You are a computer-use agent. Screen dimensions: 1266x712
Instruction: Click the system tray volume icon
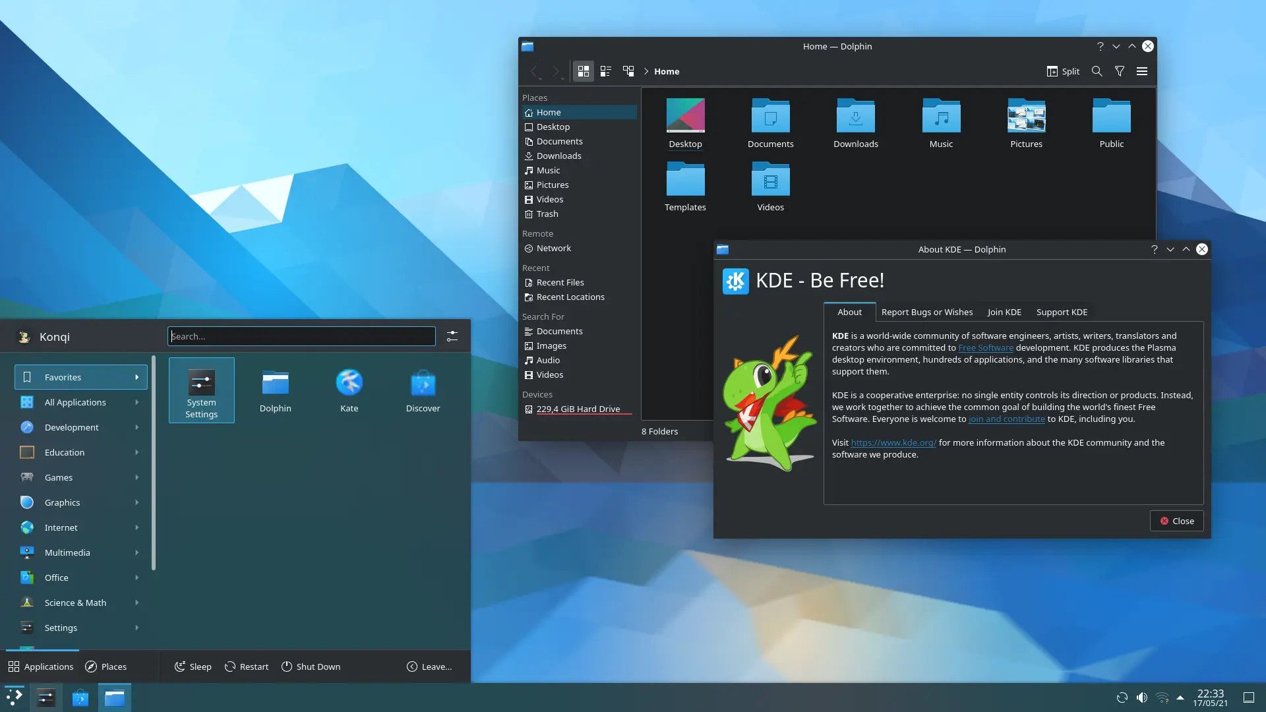pyautogui.click(x=1141, y=696)
